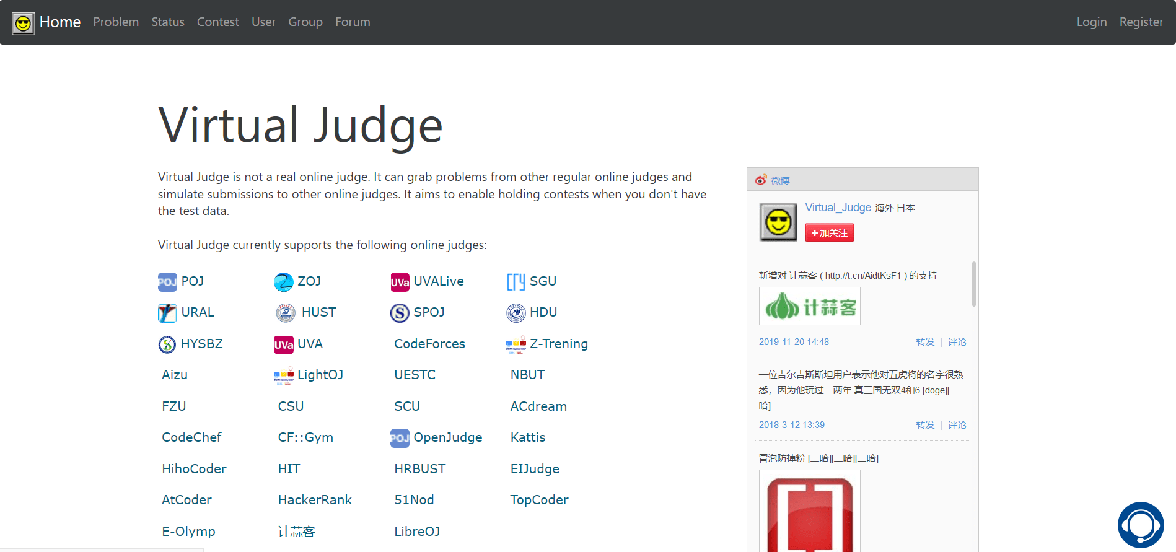Open the TopCoder judge link
The height and width of the screenshot is (552, 1176).
coord(539,500)
